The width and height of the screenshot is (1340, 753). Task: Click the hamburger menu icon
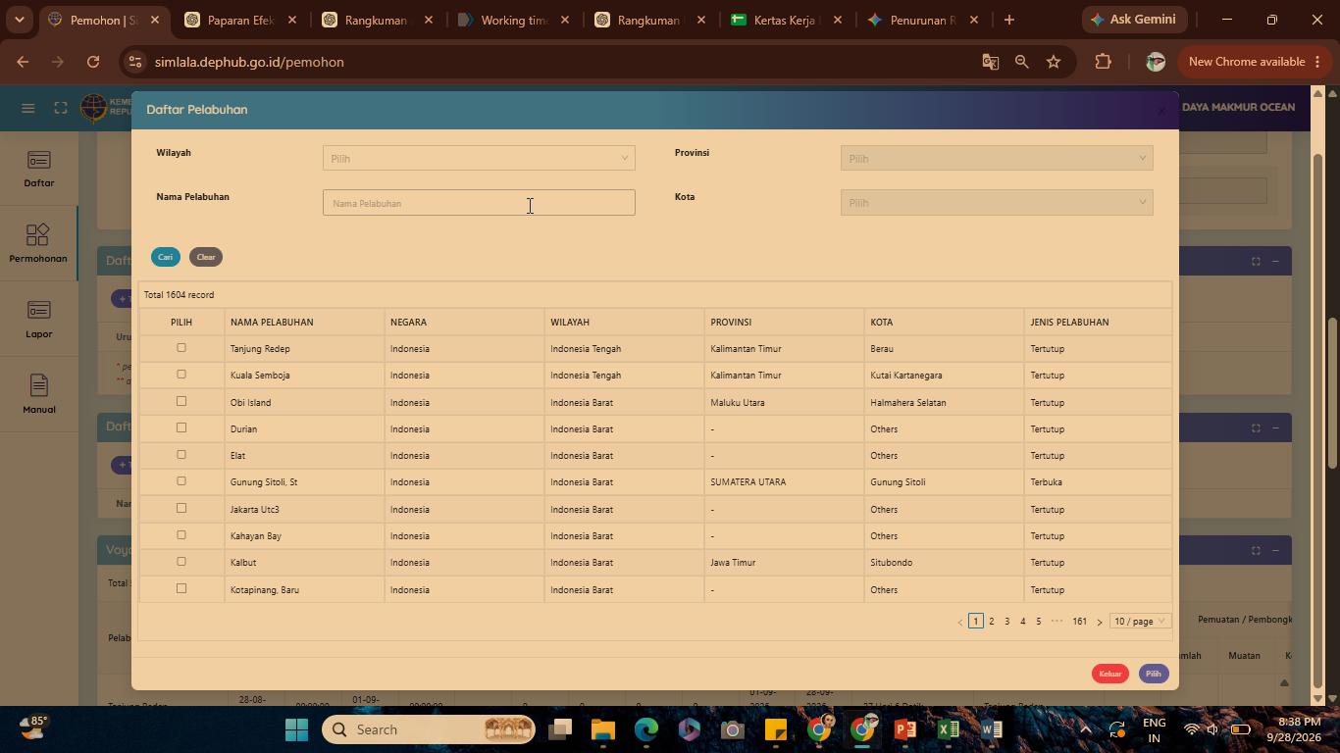pyautogui.click(x=27, y=108)
